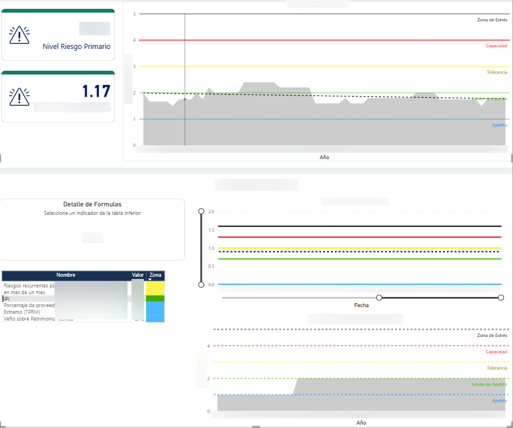
Task: Click the warning icon beside the 1.17 value
Action: pyautogui.click(x=20, y=97)
